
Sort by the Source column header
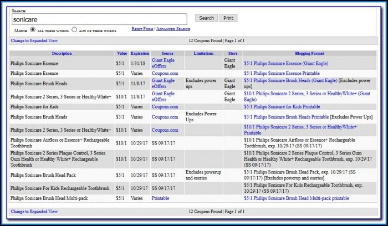coord(167,53)
